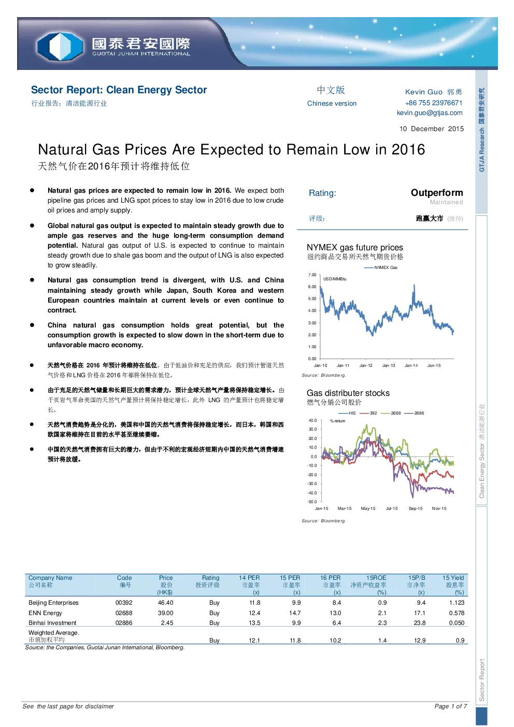Click the ENN Energy row name
Screen dimensions: 514x727
45,613
